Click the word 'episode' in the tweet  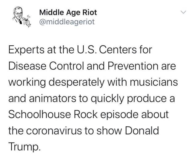(119, 115)
